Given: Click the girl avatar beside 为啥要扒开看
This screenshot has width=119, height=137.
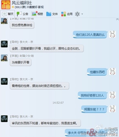Looking at the screenshot, I should (4, 58).
